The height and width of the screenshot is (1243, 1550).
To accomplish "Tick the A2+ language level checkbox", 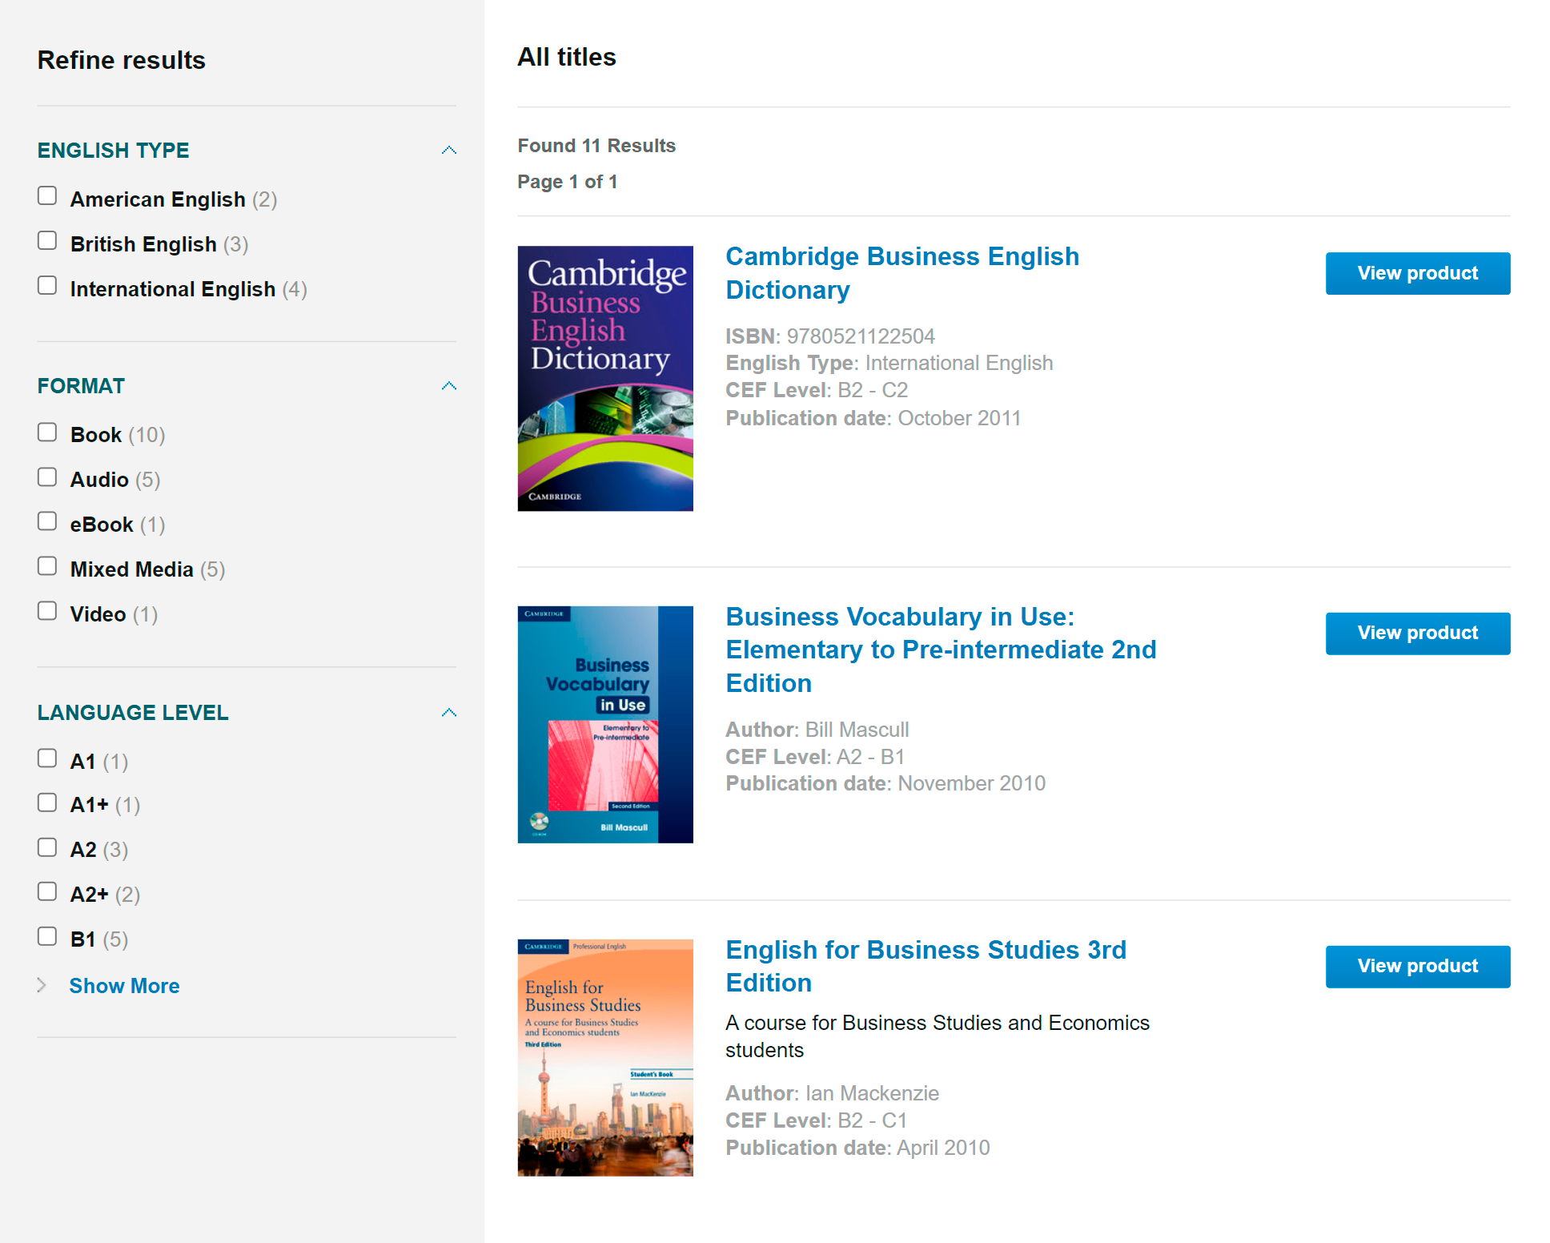I will click(x=47, y=891).
